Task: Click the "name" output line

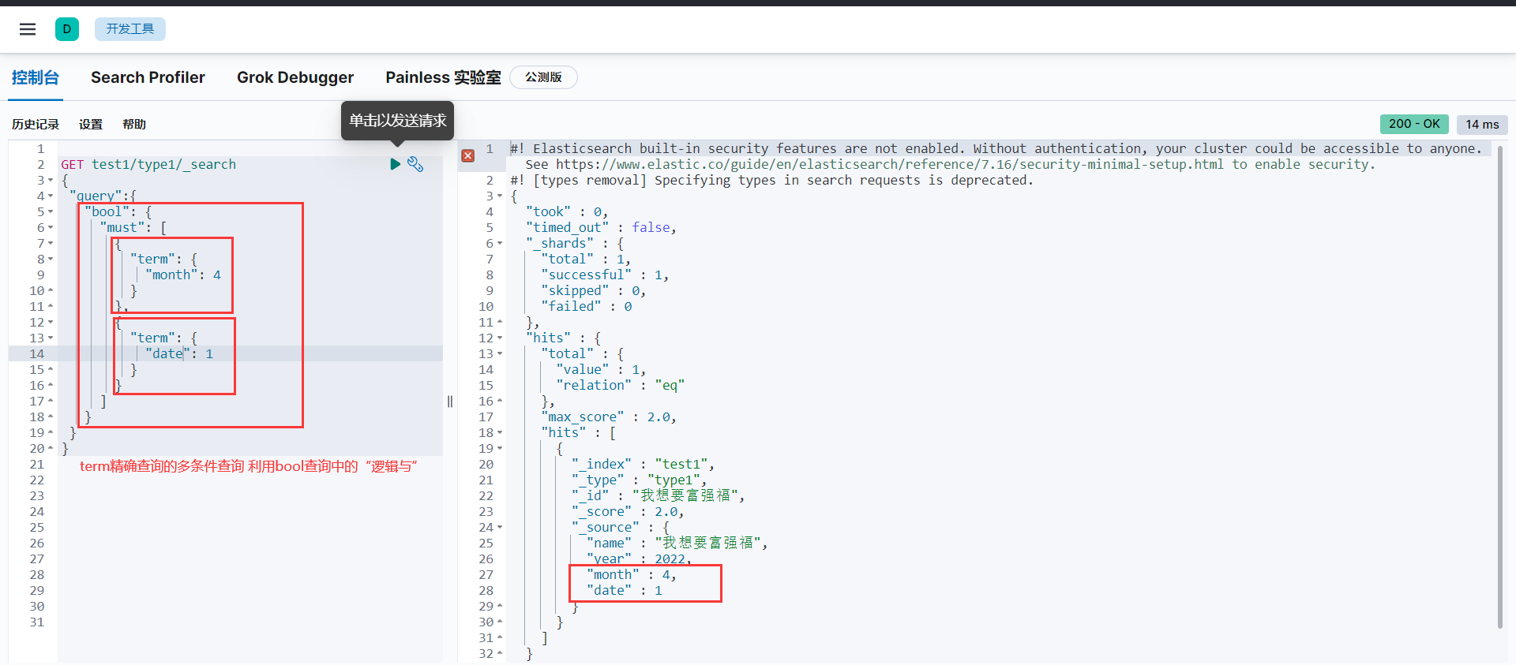Action: tap(677, 543)
